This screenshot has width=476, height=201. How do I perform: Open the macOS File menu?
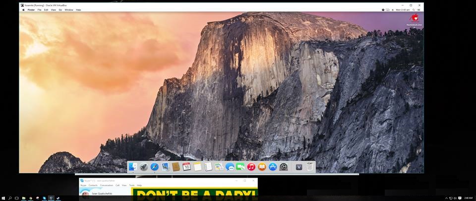40,10
